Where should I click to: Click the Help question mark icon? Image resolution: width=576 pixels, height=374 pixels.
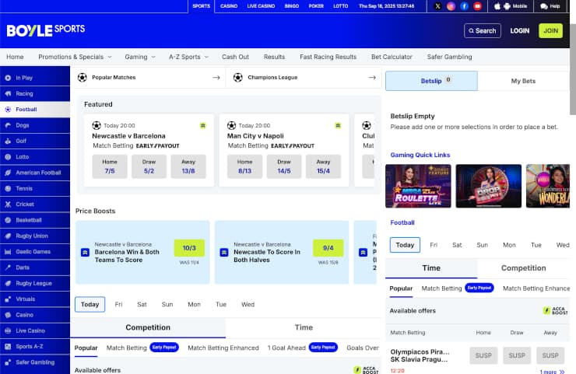click(544, 6)
